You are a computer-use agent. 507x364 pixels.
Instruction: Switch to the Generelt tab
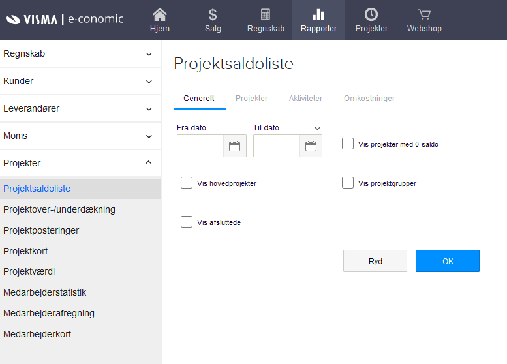[199, 99]
